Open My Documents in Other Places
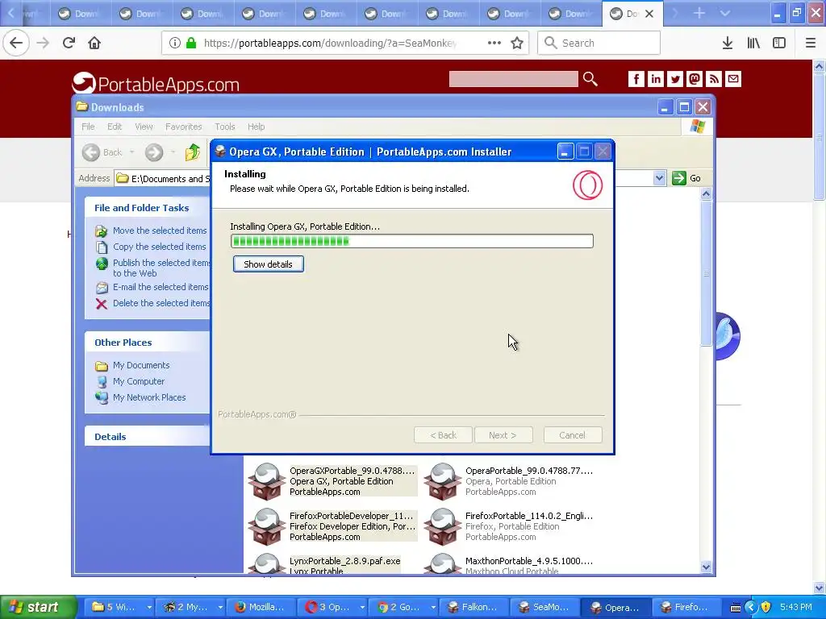 pyautogui.click(x=141, y=365)
